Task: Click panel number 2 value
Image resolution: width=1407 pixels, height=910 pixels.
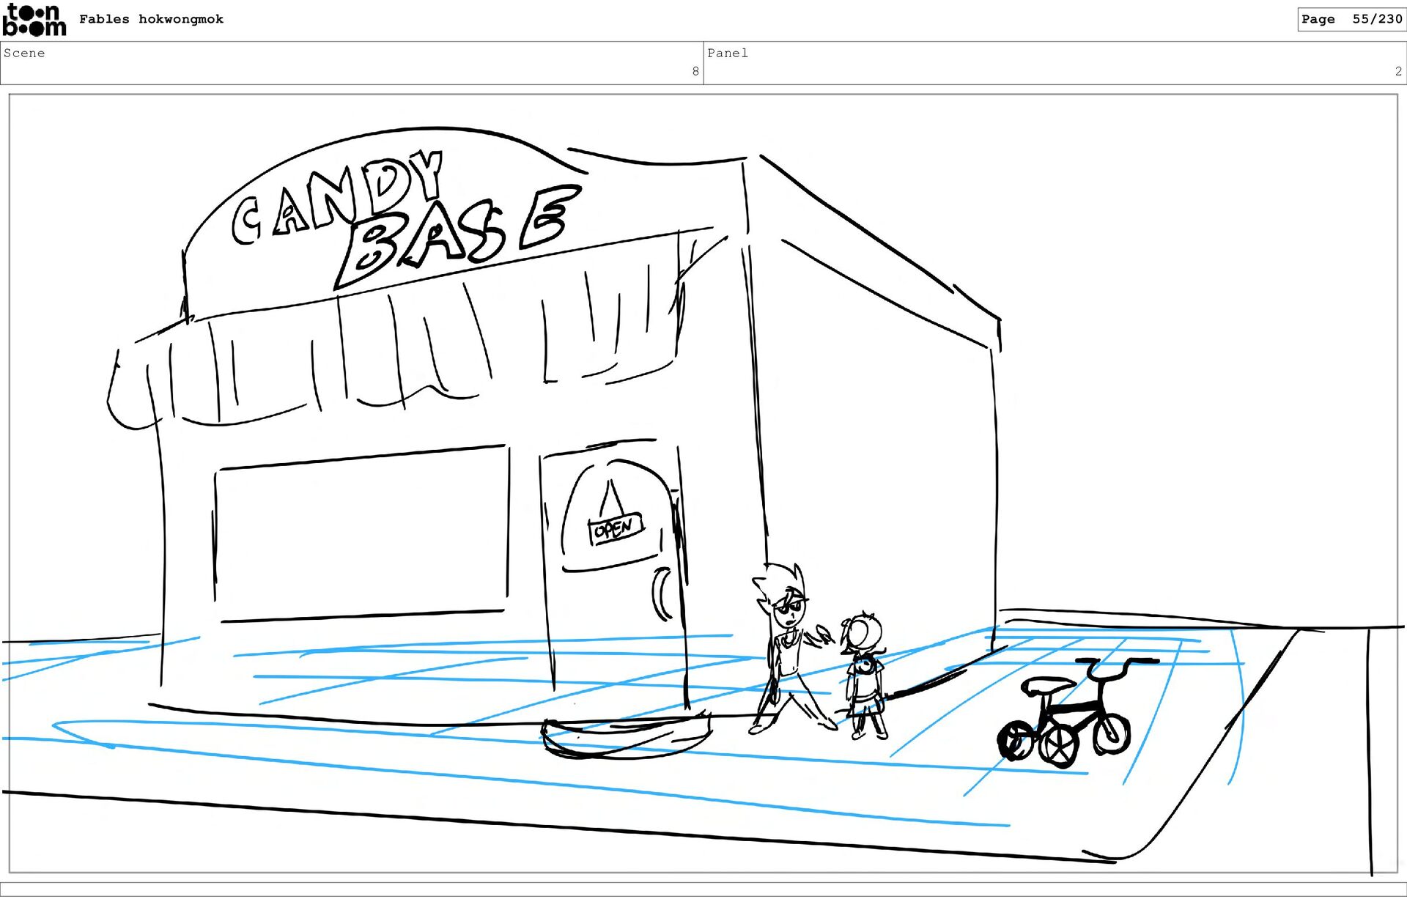Action: [x=1397, y=71]
